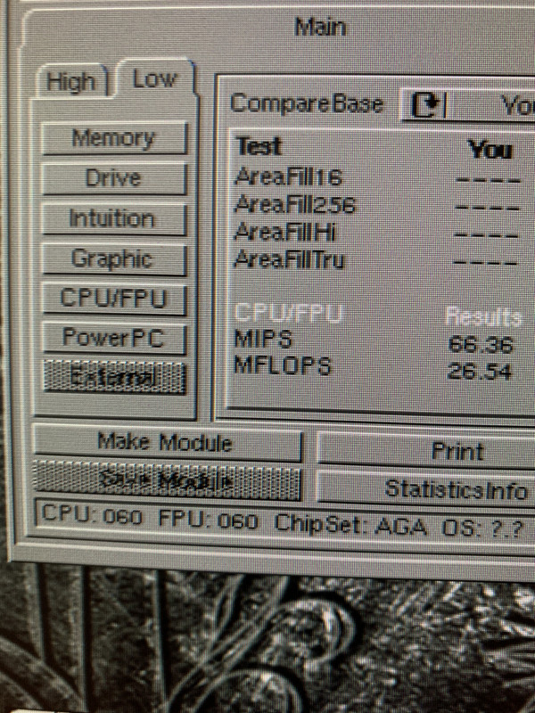535x713 pixels.
Task: Print the benchmark results
Action: click(457, 451)
